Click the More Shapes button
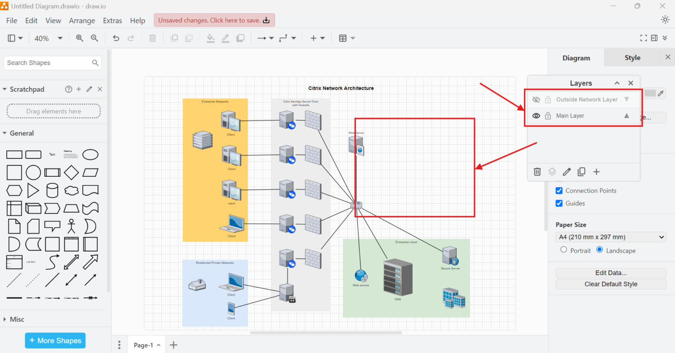675x353 pixels. 55,340
